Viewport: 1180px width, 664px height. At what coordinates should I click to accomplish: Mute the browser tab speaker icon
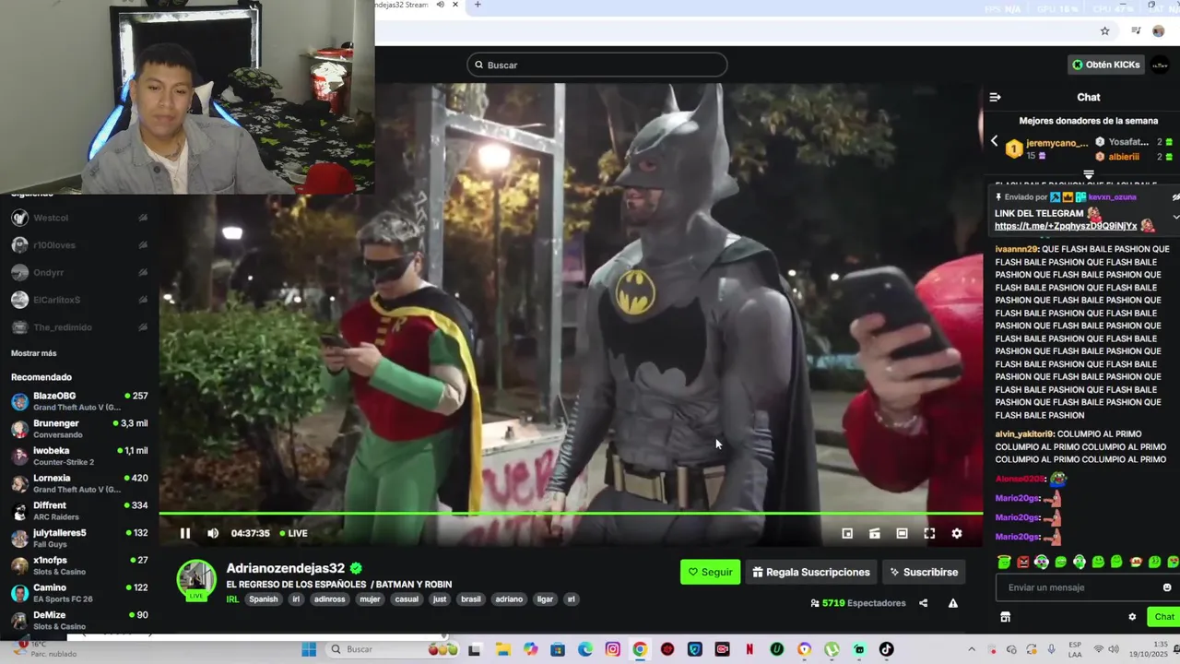441,5
